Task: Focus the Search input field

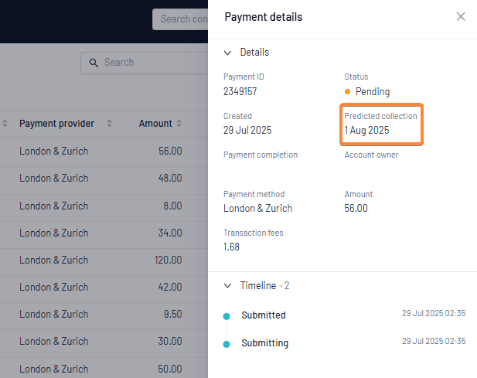Action: coord(145,63)
